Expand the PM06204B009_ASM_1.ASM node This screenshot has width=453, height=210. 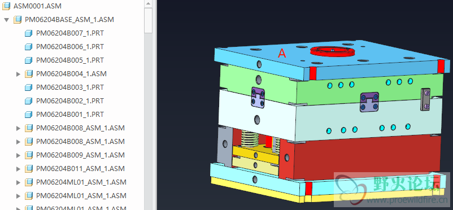[x=19, y=155]
